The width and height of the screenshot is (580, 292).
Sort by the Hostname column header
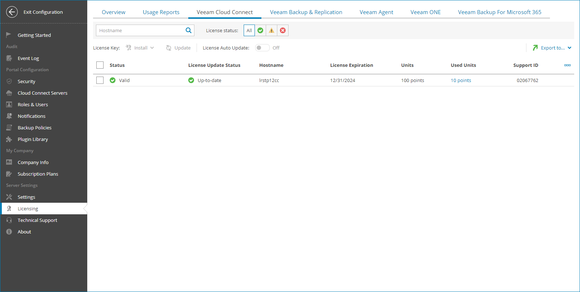coord(271,65)
